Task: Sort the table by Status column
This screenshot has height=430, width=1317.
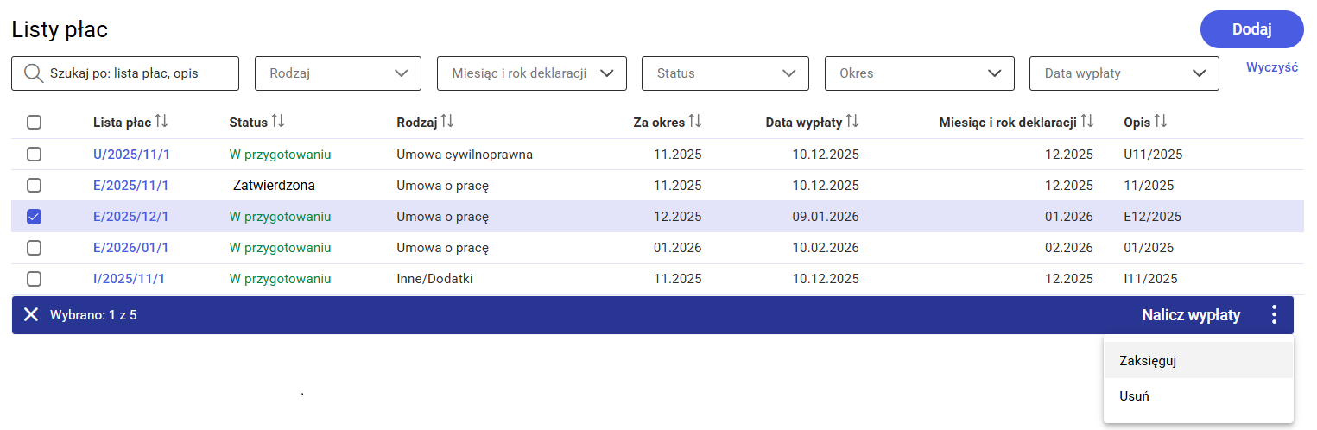Action: (x=277, y=122)
